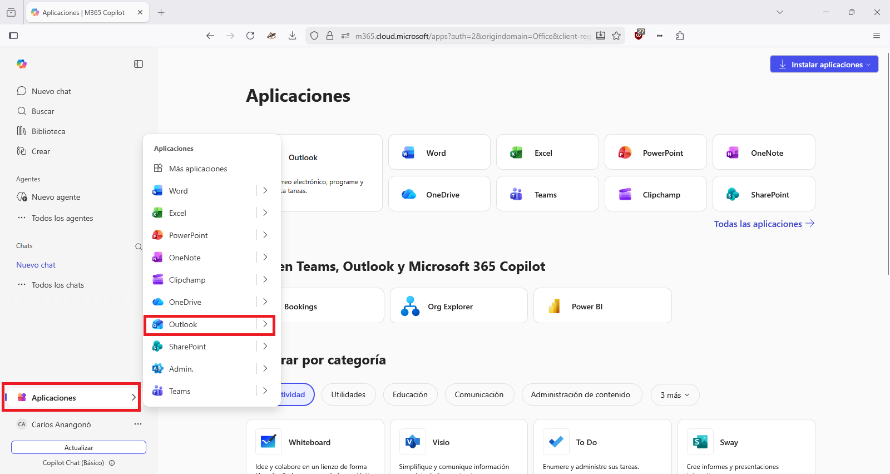
Task: Open the browser downloads arrow icon
Action: (x=292, y=36)
